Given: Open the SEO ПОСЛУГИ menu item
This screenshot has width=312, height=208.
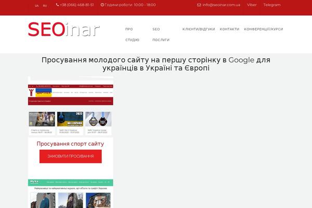Looking at the screenshot, I should (161, 34).
